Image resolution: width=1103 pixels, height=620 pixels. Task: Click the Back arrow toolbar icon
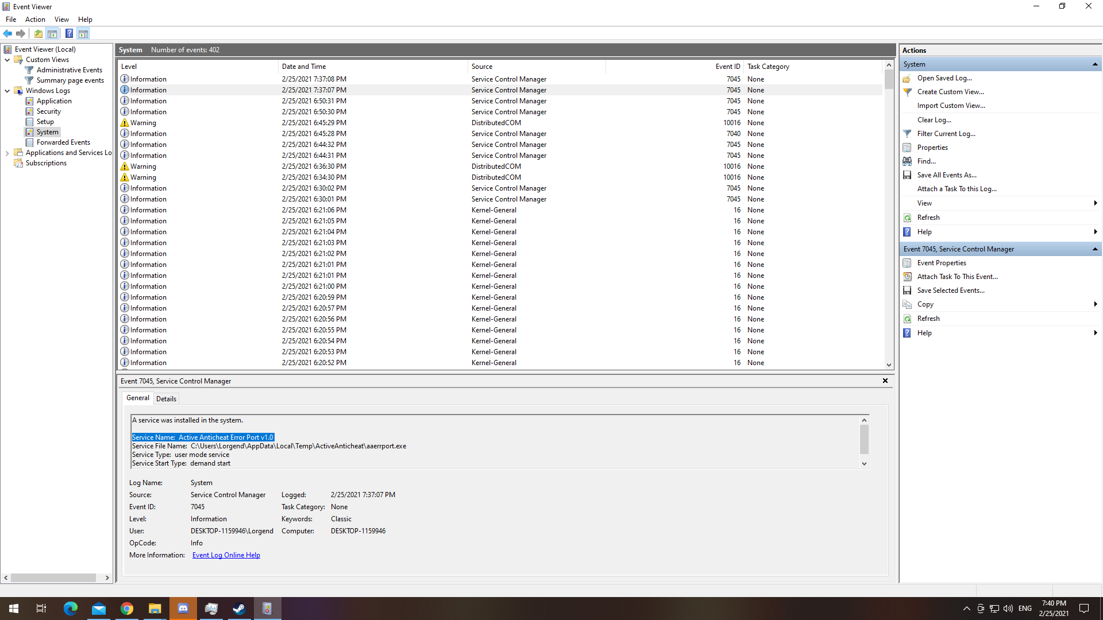pos(7,33)
